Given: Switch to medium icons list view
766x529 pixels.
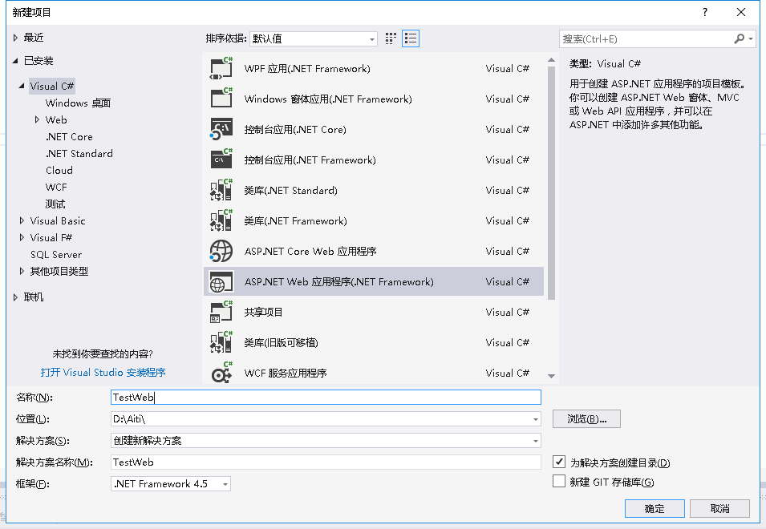Looking at the screenshot, I should [x=411, y=38].
